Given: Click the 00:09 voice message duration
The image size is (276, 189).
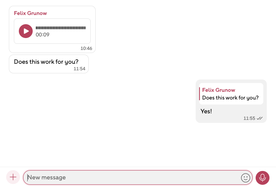Looking at the screenshot, I should coord(43,35).
